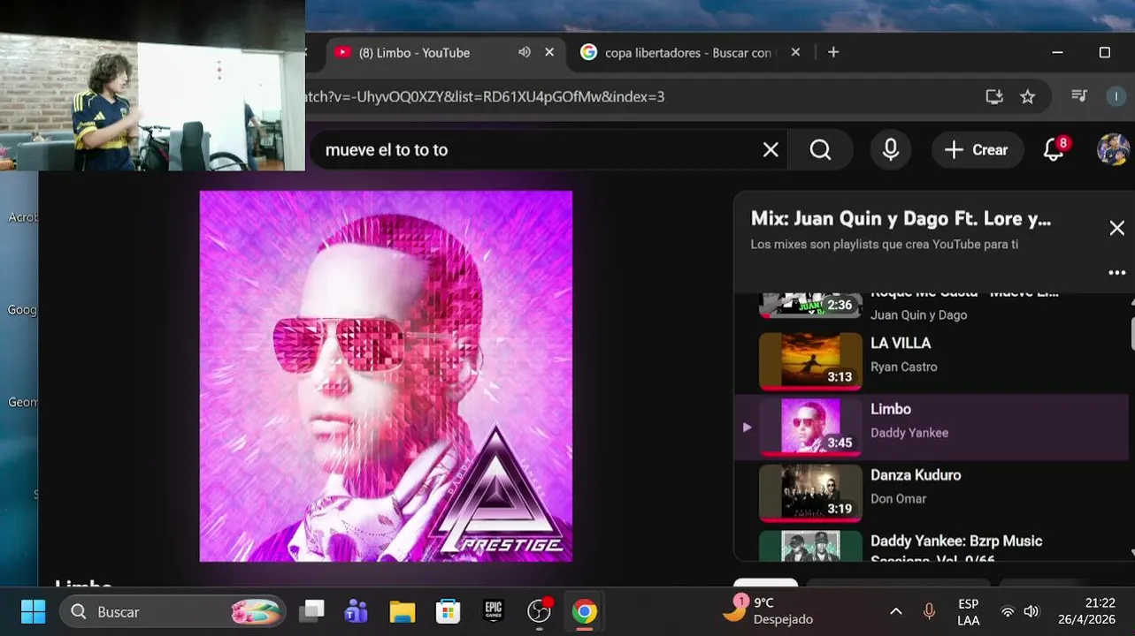
Task: Launch Epic Games from the taskbar
Action: pos(493,611)
